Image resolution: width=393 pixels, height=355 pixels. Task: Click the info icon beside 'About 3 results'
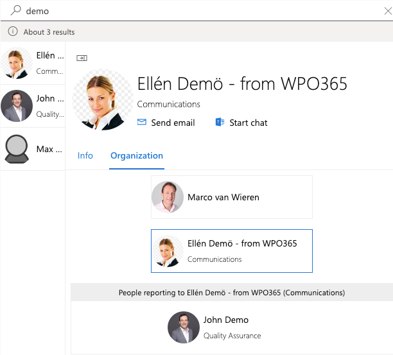tap(13, 31)
